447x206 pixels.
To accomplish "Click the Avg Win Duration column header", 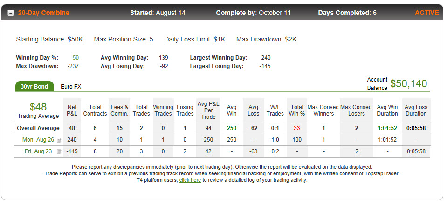I will [x=387, y=110].
